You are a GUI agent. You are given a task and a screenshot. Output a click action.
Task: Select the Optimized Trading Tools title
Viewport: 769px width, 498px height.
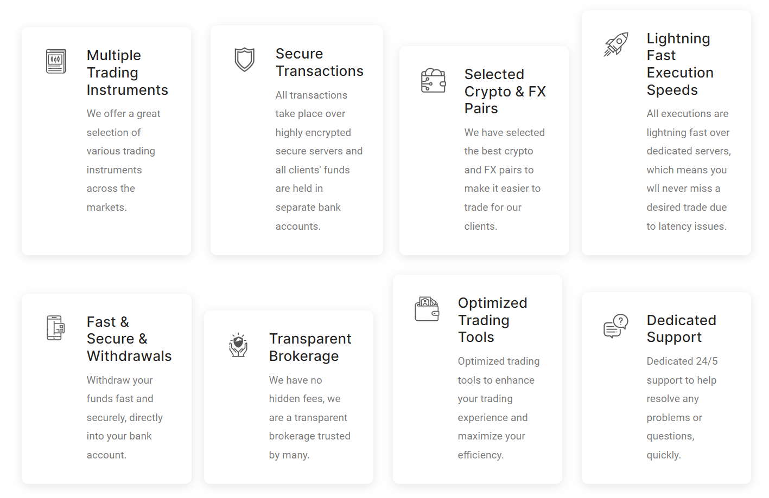(493, 320)
